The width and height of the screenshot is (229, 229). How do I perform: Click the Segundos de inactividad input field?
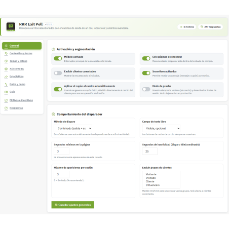pyautogui.click(x=150, y=151)
